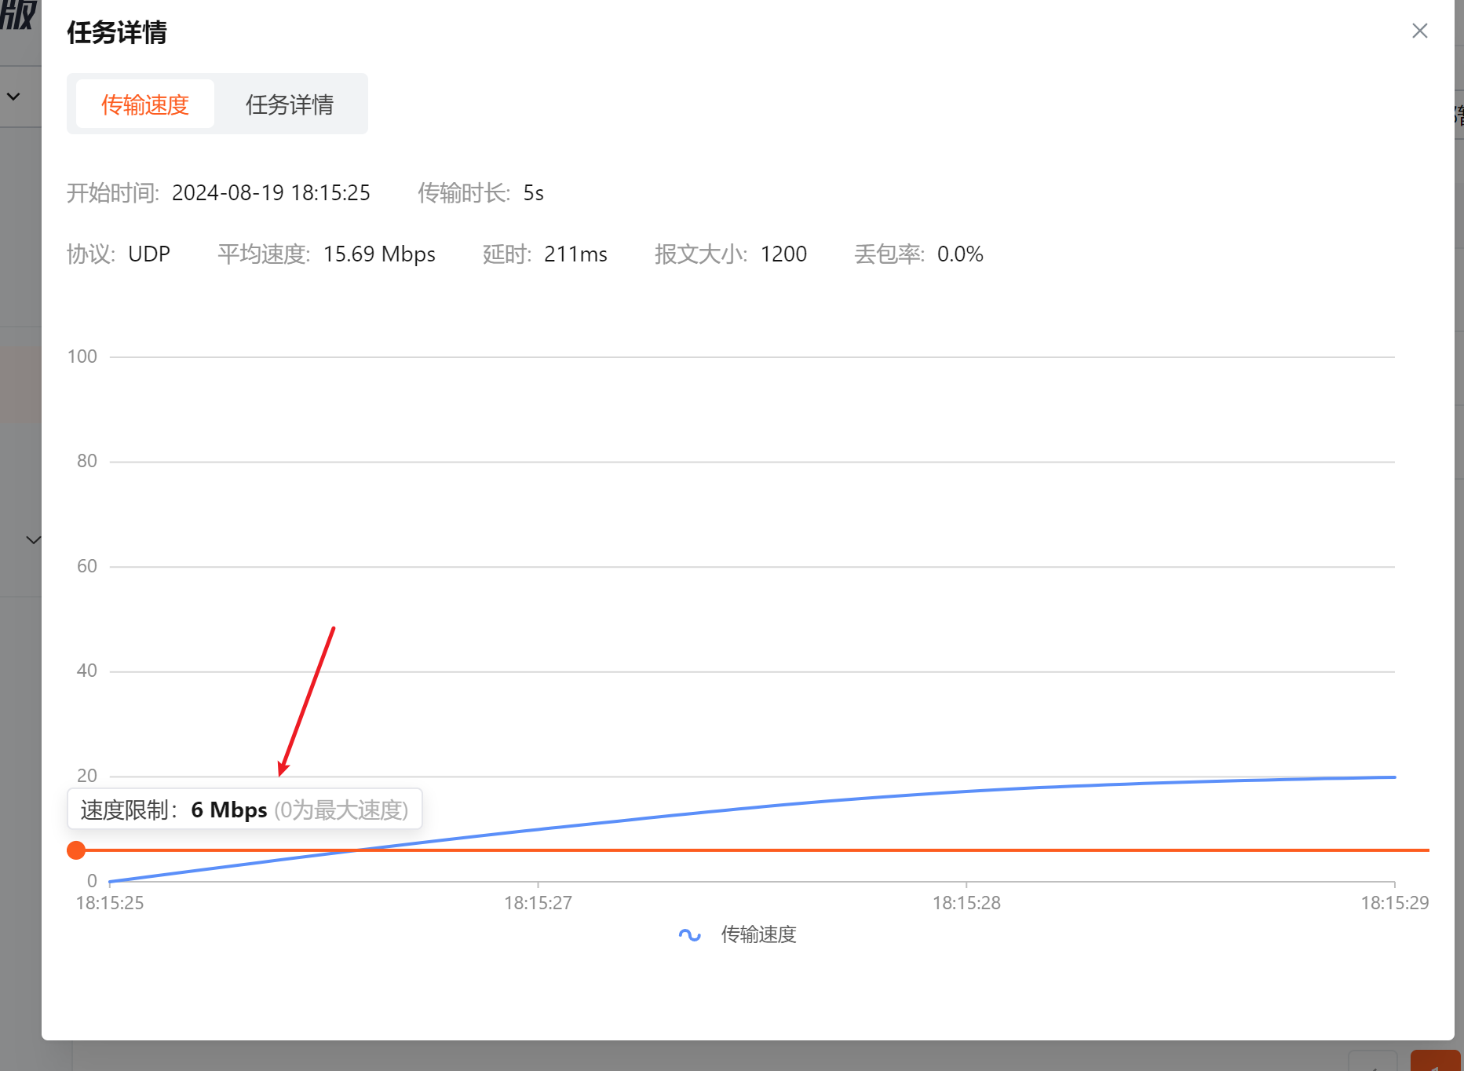Image resolution: width=1464 pixels, height=1071 pixels.
Task: Select the start time 2024-08-19 18:15:25
Action: 271,193
